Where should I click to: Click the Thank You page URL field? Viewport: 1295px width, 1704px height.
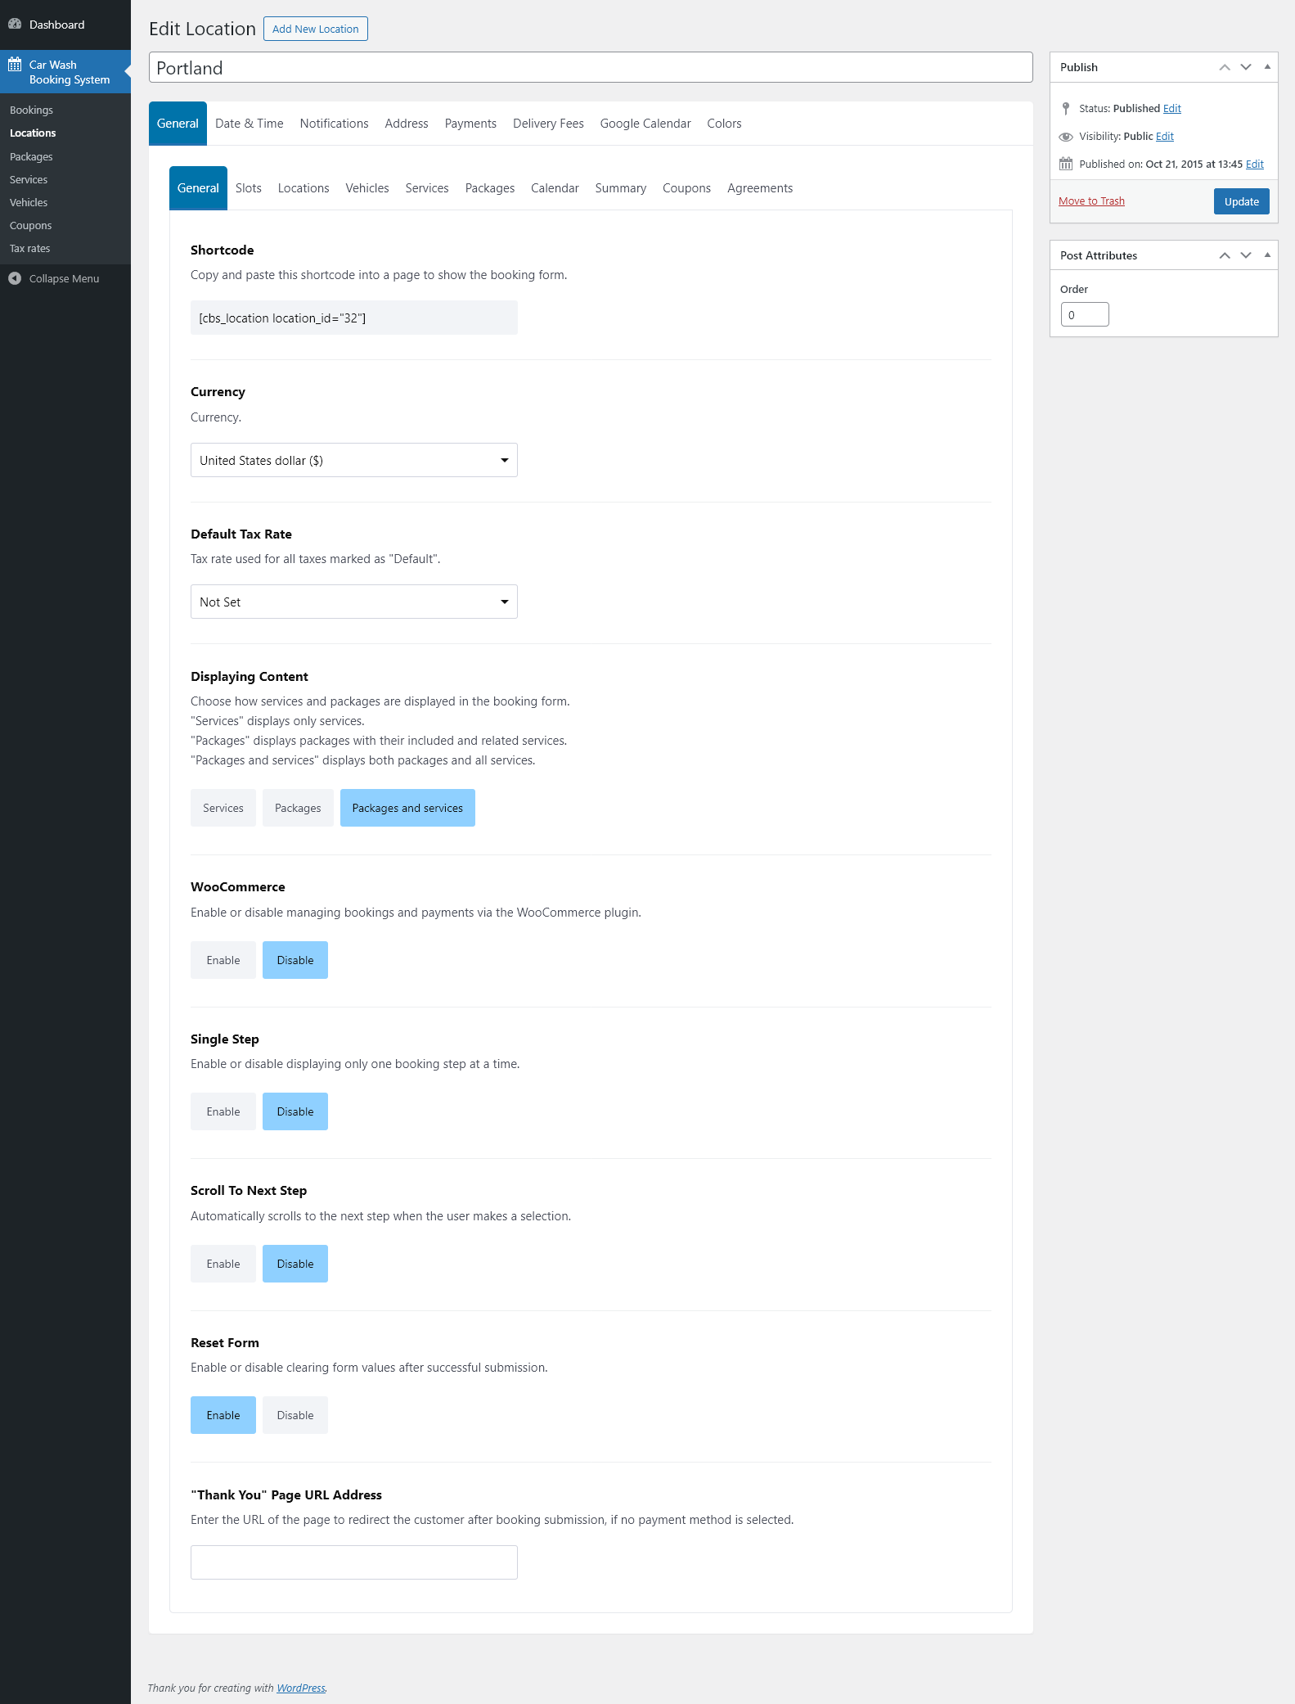pyautogui.click(x=353, y=1562)
